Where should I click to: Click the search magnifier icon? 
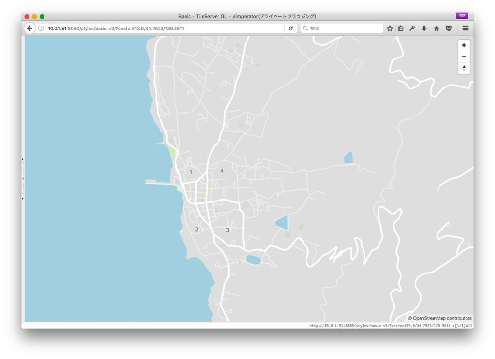(x=305, y=29)
